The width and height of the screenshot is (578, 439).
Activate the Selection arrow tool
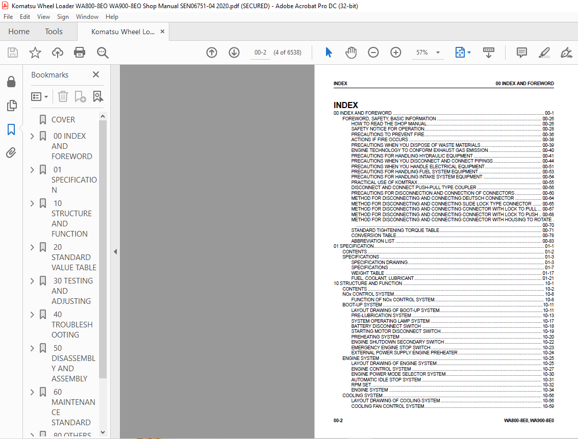coord(329,53)
